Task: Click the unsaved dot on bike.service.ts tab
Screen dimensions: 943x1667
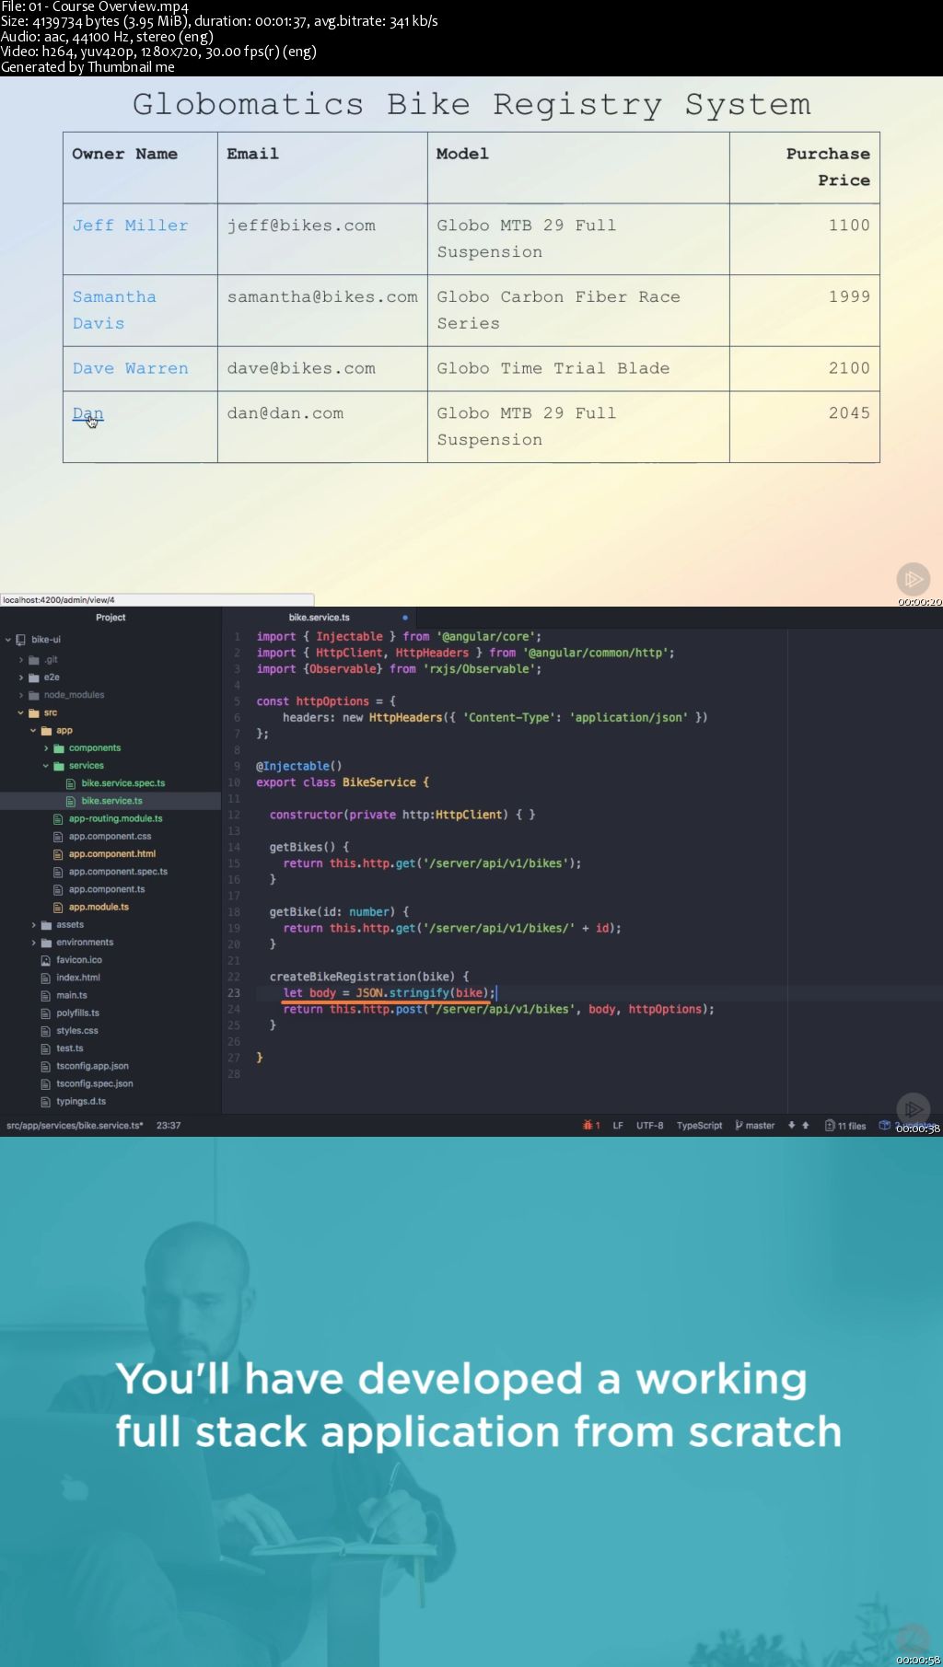Action: coord(405,618)
